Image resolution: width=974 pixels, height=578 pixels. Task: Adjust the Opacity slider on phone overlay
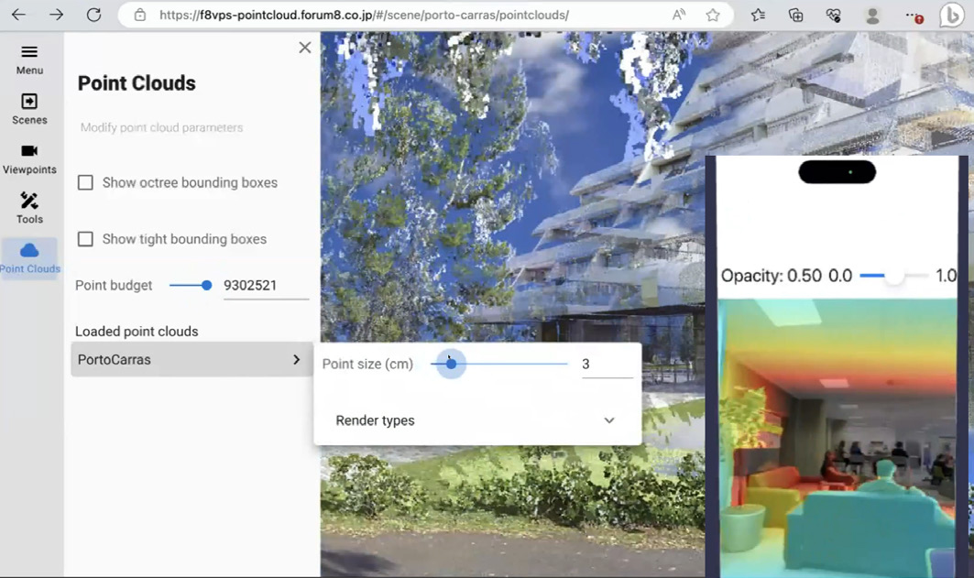coord(894,276)
